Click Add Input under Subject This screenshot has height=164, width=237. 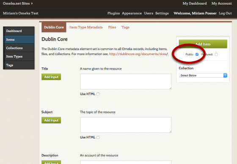pyautogui.click(x=51, y=120)
